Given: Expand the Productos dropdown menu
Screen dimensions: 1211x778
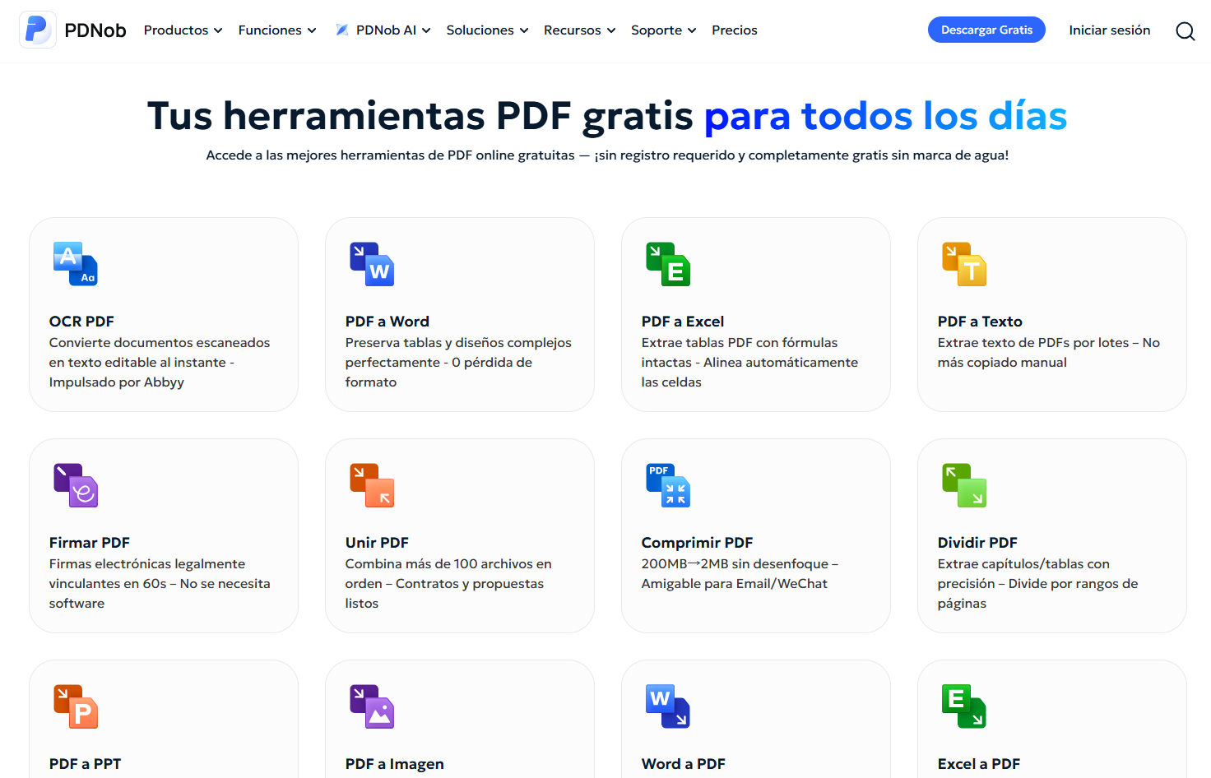Looking at the screenshot, I should tap(183, 30).
